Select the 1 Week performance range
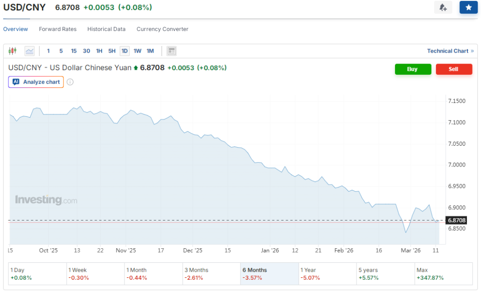This screenshot has width=481, height=292. point(95,274)
